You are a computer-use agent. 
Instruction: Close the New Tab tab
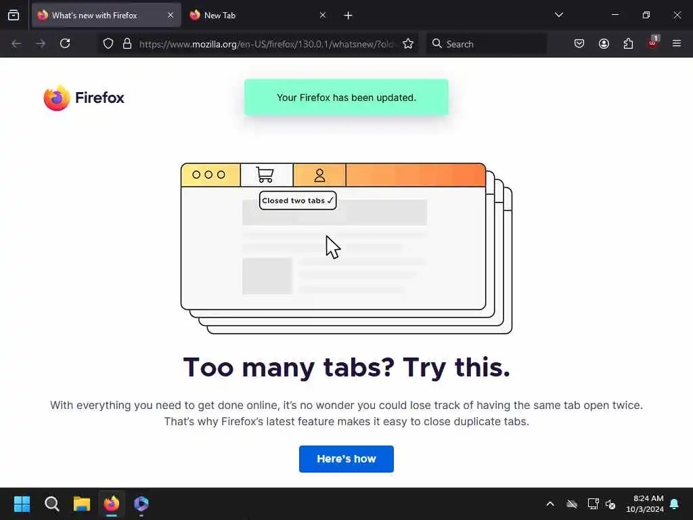[323, 15]
